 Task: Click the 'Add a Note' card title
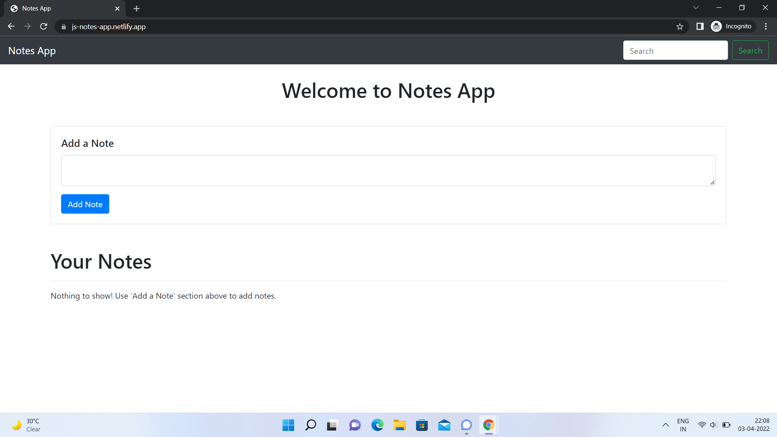[x=87, y=143]
